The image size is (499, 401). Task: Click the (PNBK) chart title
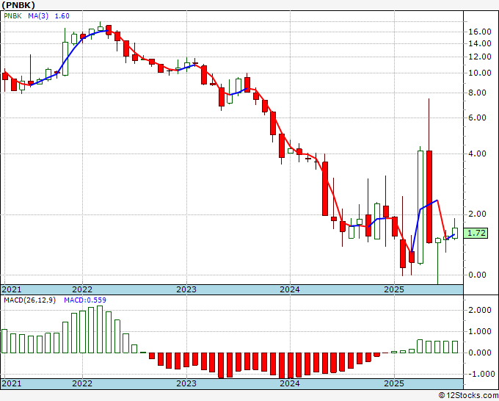(18, 5)
